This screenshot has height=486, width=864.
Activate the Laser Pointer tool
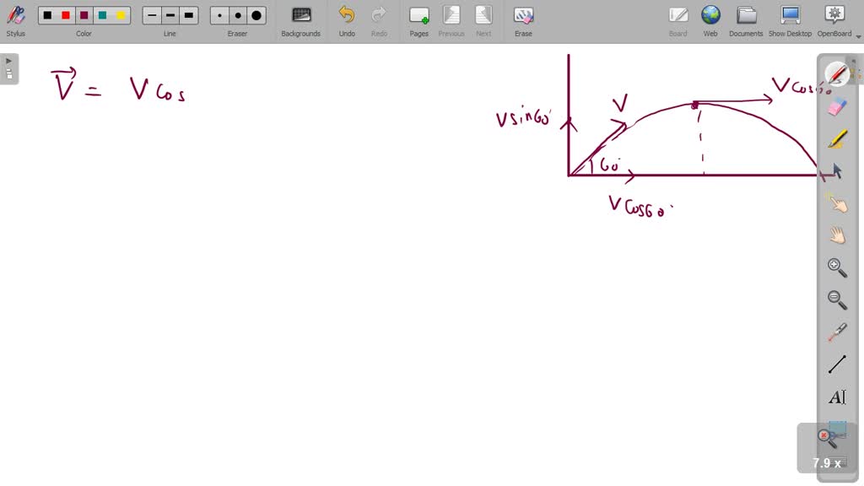tap(835, 331)
